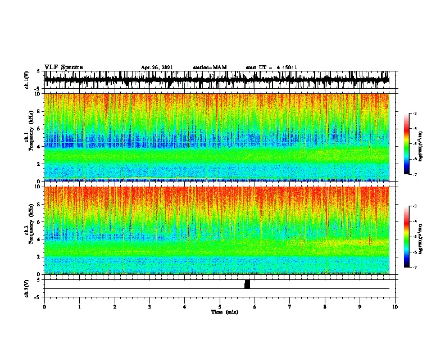The width and height of the screenshot is (445, 344).
Task: Click the "Time (min)" axis label
Action: pos(225,312)
